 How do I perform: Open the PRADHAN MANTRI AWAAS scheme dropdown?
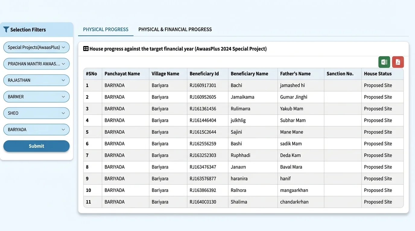click(x=36, y=64)
